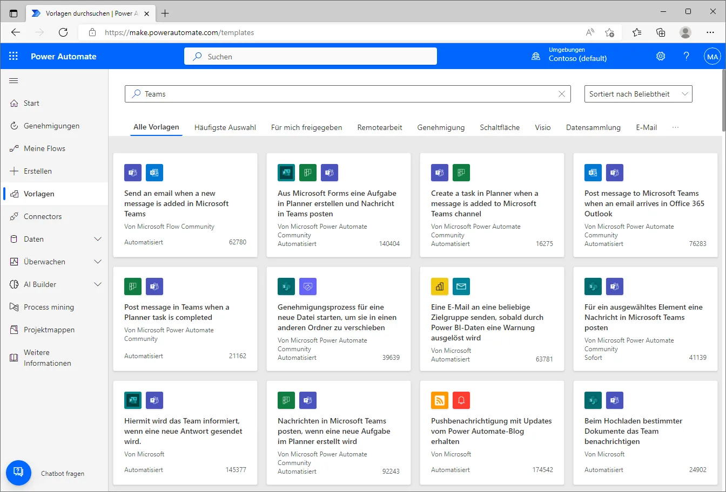Click the top Suchen search box
Viewport: 726px width, 492px height.
pyautogui.click(x=311, y=56)
